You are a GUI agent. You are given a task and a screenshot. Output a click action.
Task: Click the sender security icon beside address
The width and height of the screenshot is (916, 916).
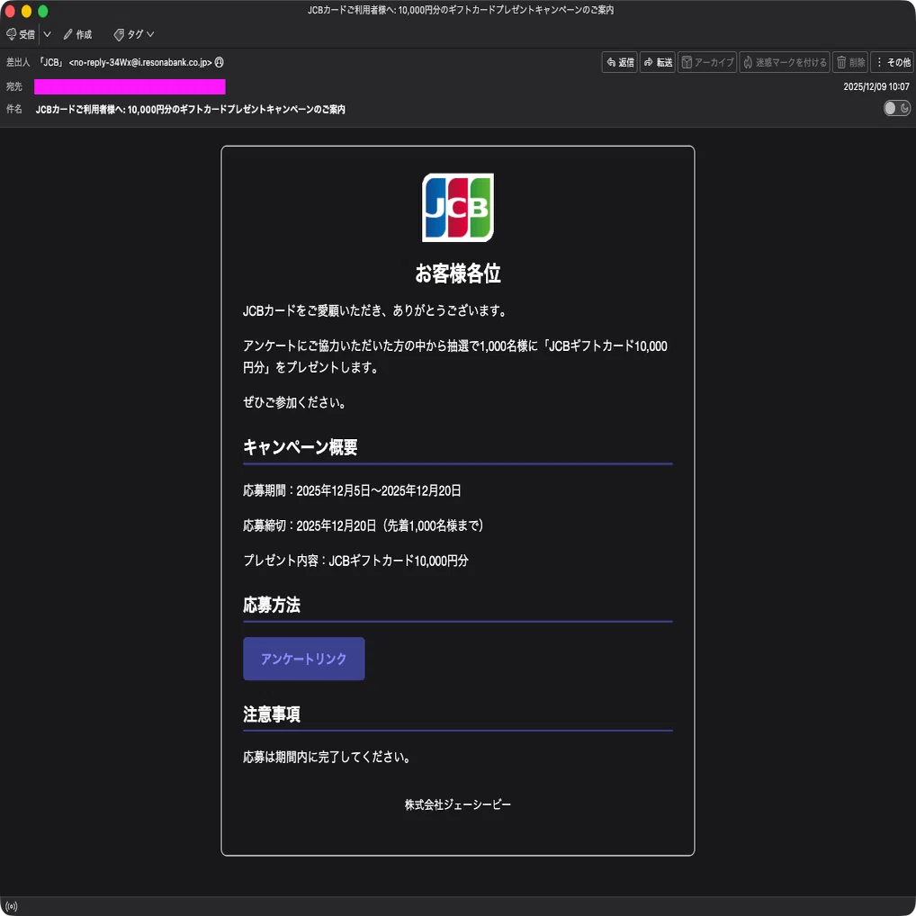219,62
